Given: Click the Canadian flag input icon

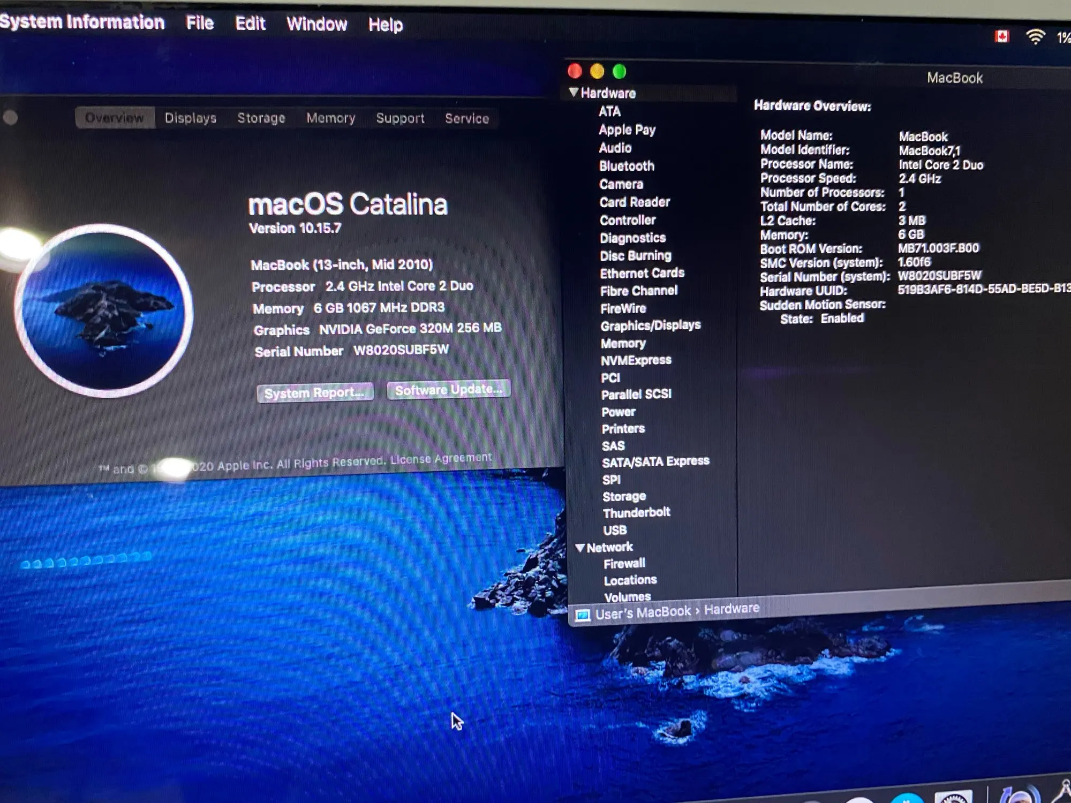Looking at the screenshot, I should 1002,36.
